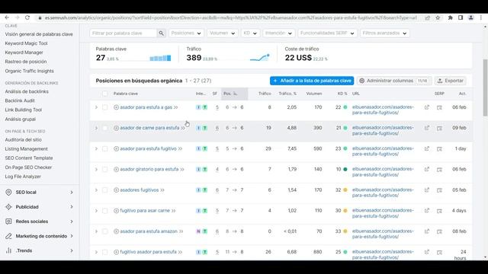Open URL link in asadores fugitivos row
Screen dimensions: 488x274
[383, 193]
